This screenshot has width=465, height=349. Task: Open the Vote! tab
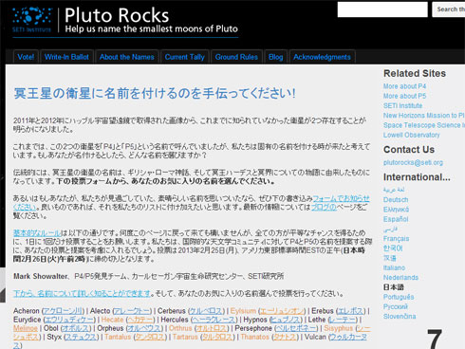[x=26, y=57]
